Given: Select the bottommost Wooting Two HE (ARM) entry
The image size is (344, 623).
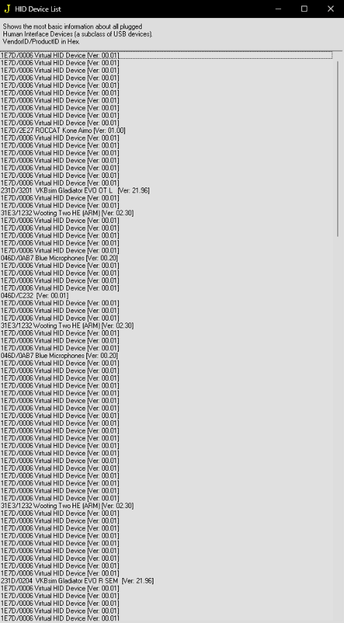Looking at the screenshot, I should (x=67, y=505).
